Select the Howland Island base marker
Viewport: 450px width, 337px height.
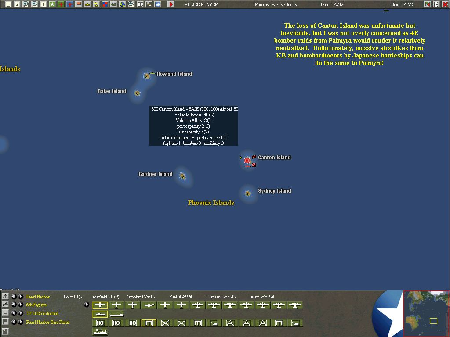[147, 76]
